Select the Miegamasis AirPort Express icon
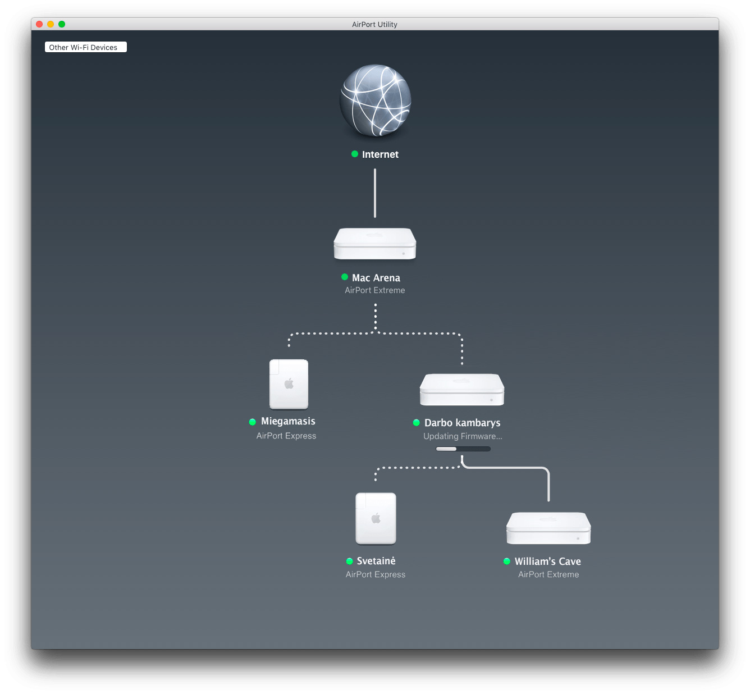This screenshot has height=694, width=750. coord(289,384)
